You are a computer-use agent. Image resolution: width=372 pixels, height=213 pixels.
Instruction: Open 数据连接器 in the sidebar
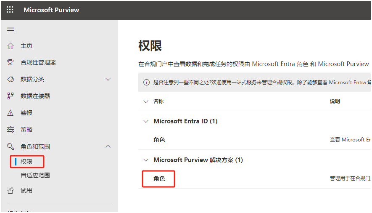click(x=35, y=96)
